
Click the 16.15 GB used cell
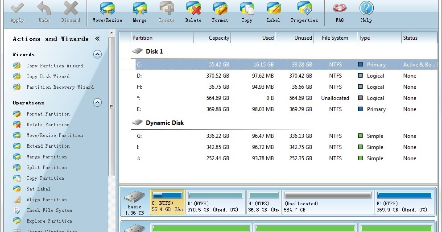(263, 65)
